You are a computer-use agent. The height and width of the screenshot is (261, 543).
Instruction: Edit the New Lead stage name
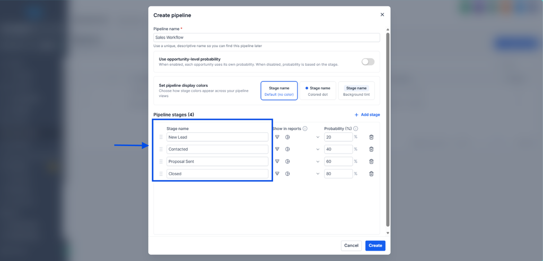point(217,137)
